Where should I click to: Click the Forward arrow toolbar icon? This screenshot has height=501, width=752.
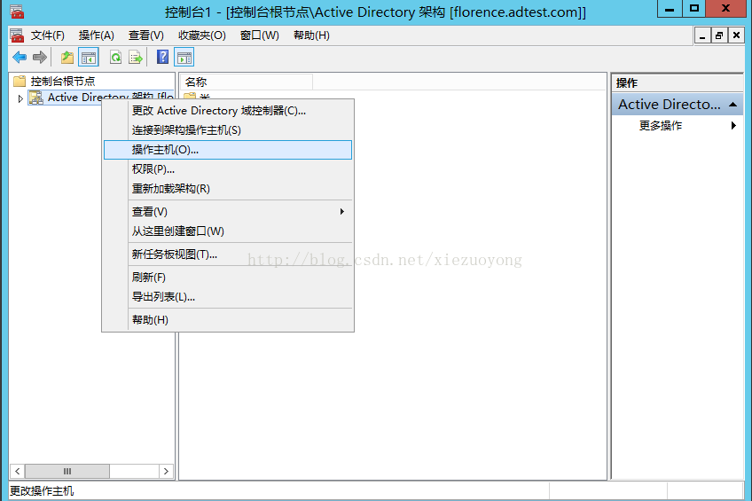pyautogui.click(x=40, y=58)
